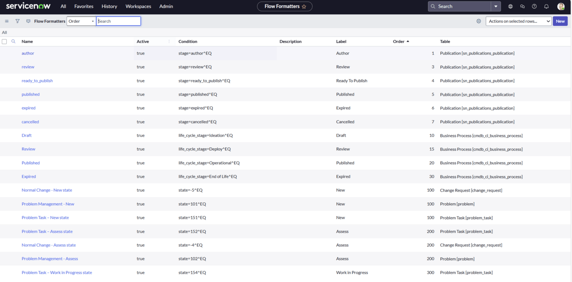Open the notifications bell icon
Viewport: 572px width, 282px height.
546,7
